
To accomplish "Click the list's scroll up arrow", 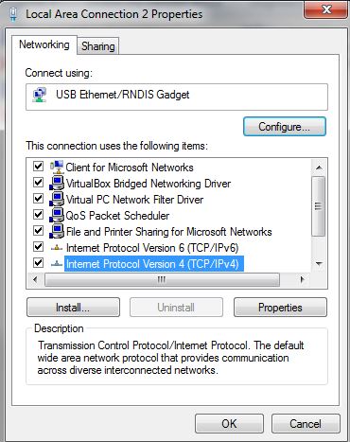I will click(x=319, y=168).
